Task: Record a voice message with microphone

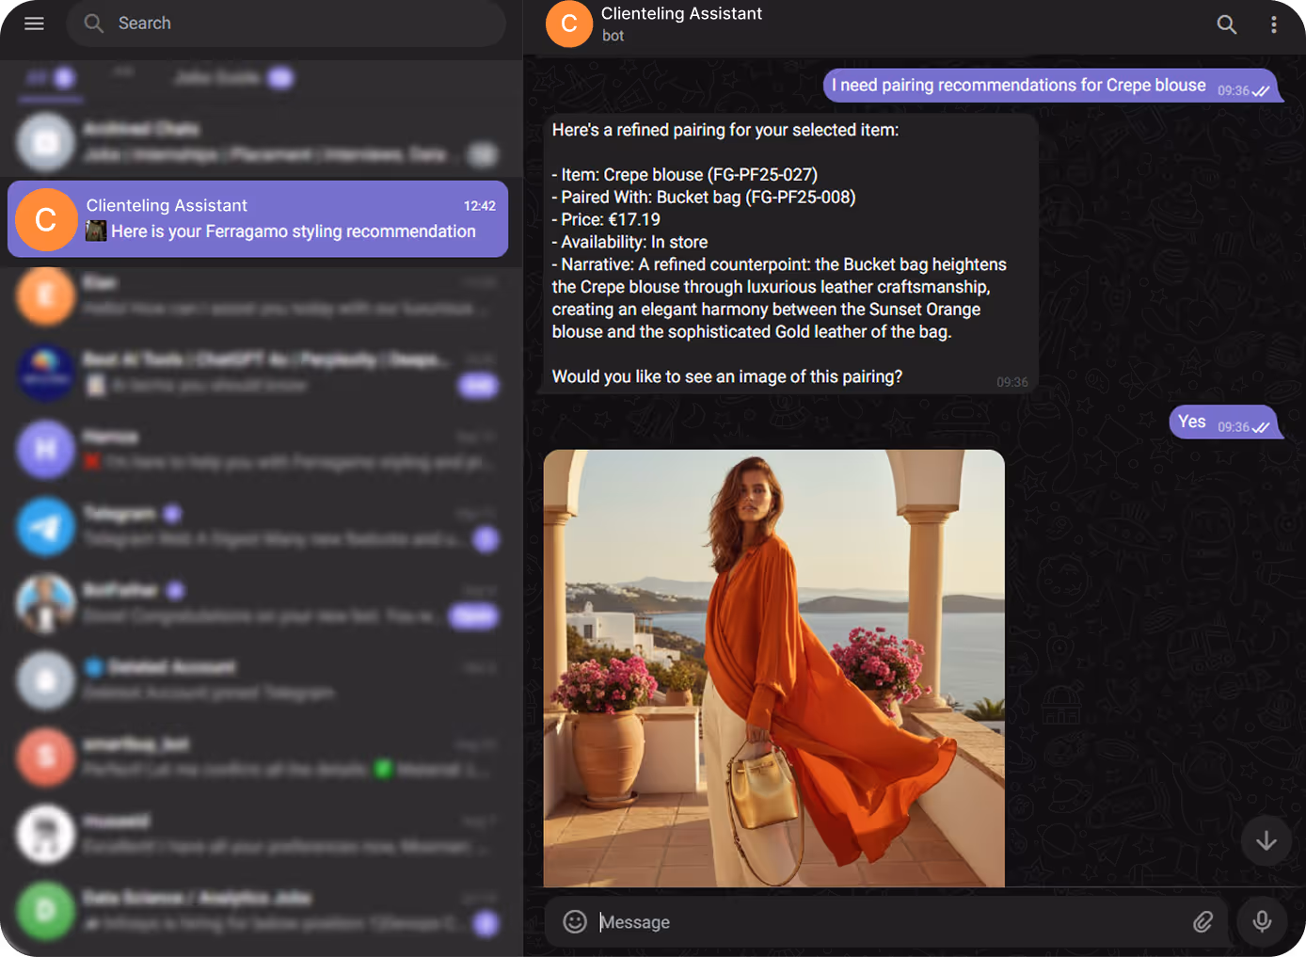Action: [x=1262, y=921]
